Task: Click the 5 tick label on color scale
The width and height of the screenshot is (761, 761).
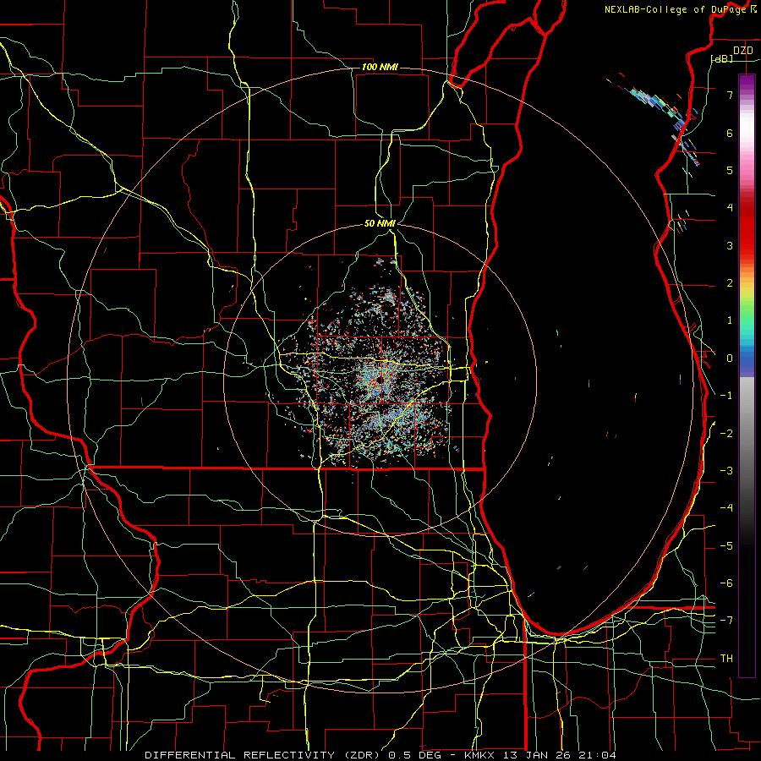Action: 730,170
